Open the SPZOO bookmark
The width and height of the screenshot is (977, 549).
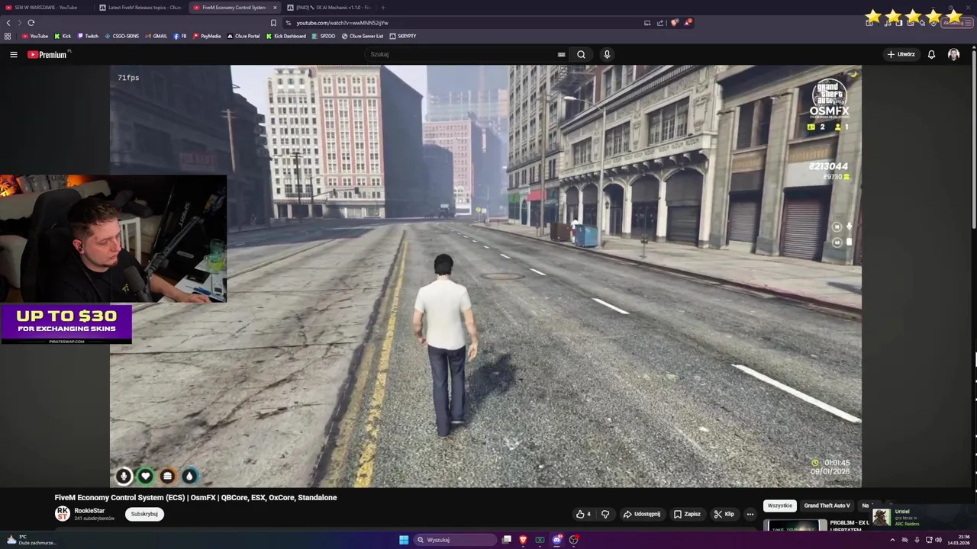324,36
